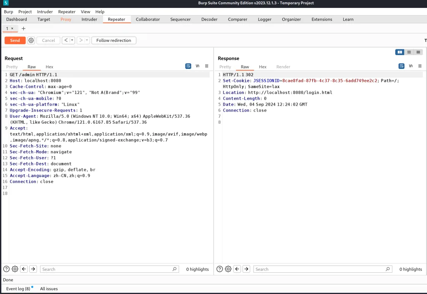427x294 pixels.
Task: Open the Help menu
Action: click(100, 12)
